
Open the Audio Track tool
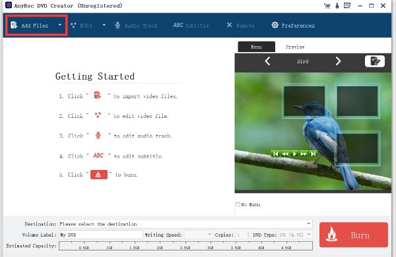pyautogui.click(x=136, y=26)
